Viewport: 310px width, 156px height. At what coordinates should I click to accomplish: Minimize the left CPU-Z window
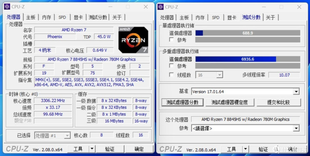click(110, 7)
